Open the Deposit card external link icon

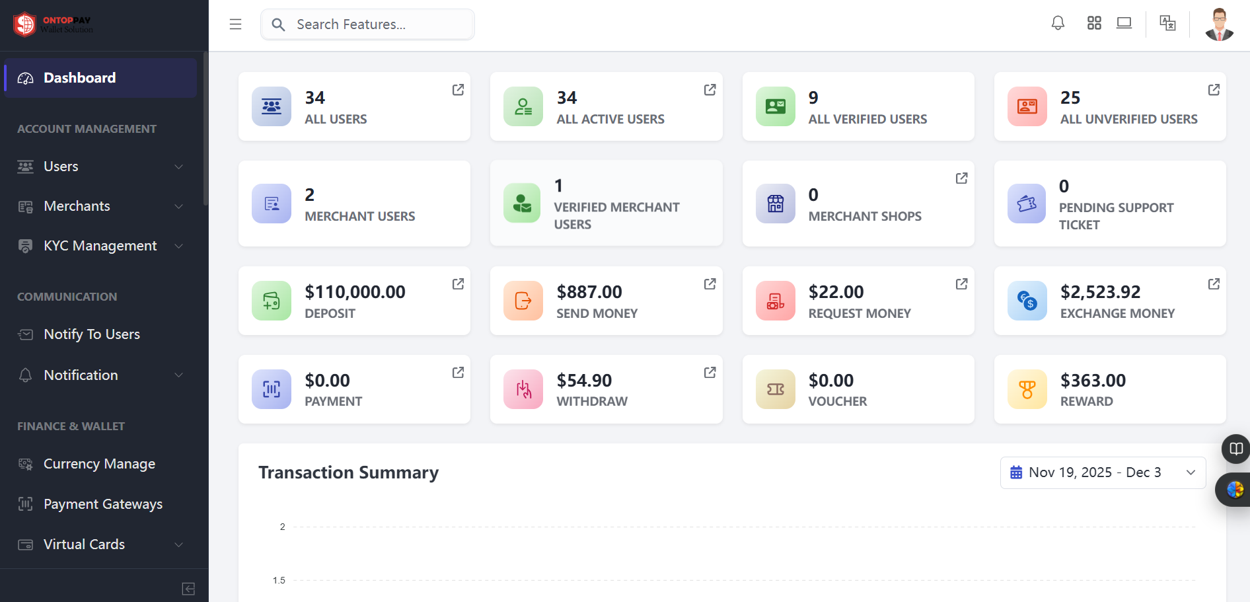(x=458, y=284)
